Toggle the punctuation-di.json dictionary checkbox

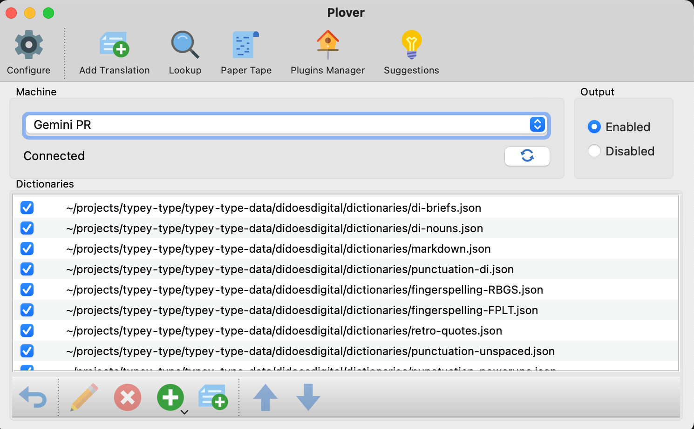(x=27, y=269)
